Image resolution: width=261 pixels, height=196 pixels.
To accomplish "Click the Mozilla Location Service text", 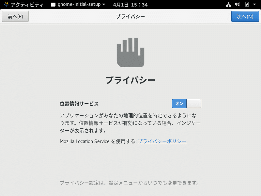I will point(84,141).
